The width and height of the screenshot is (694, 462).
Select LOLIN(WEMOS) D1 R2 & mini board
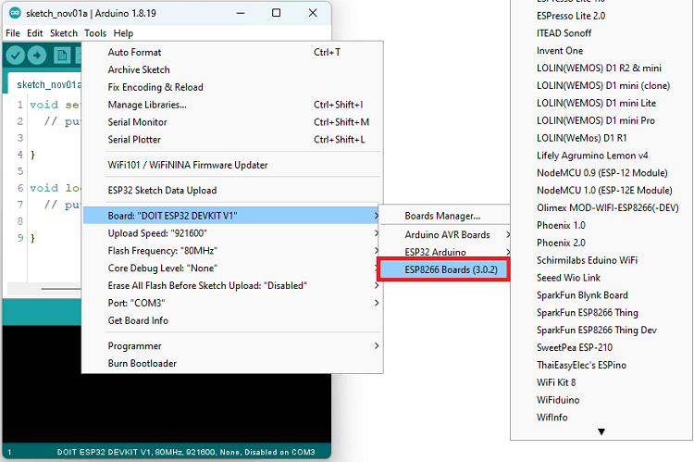[x=599, y=68]
